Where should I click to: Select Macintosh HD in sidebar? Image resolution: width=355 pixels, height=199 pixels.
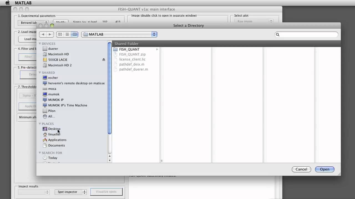tap(59, 54)
